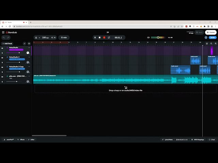Click Voice/Audio track pan knob
This screenshot has width=218, height=163.
pos(28,53)
